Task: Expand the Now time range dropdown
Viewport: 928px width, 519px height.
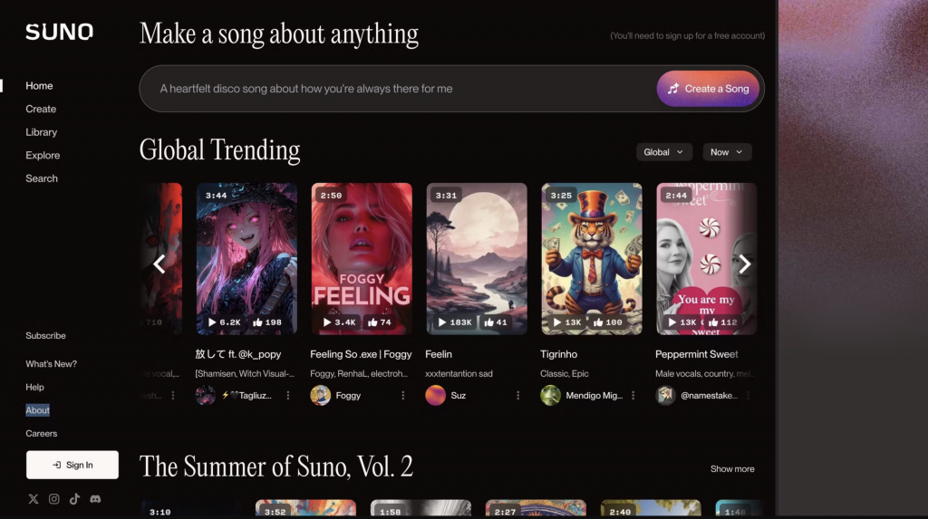Action: click(727, 152)
